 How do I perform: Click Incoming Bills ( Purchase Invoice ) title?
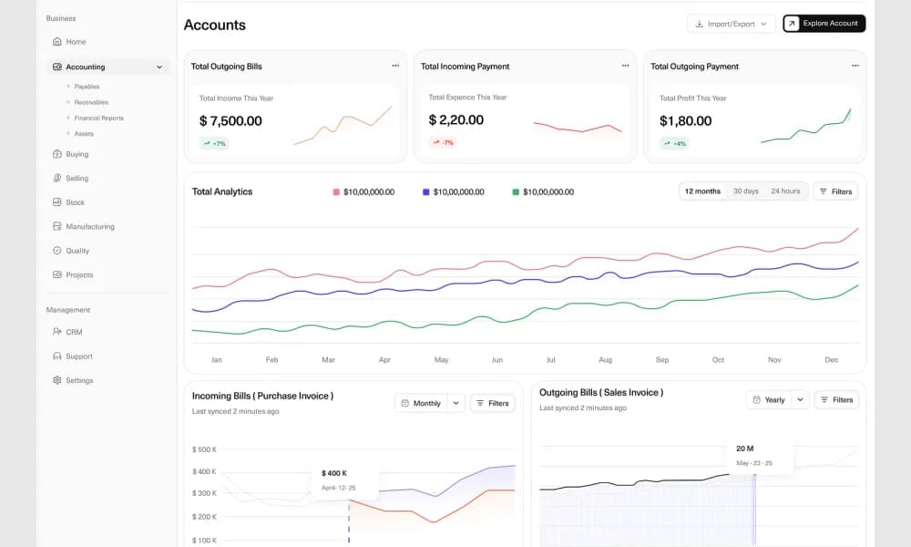262,396
